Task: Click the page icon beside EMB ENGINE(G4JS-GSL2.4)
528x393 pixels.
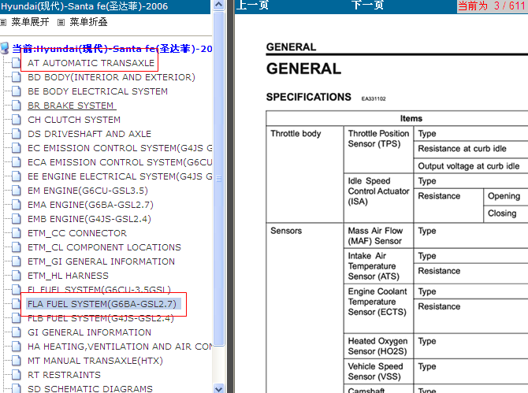Action: pyautogui.click(x=17, y=219)
